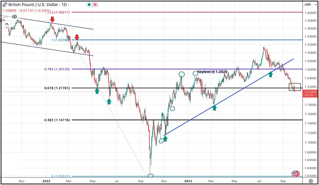Click the 1.34000 price axis label

click(x=310, y=36)
